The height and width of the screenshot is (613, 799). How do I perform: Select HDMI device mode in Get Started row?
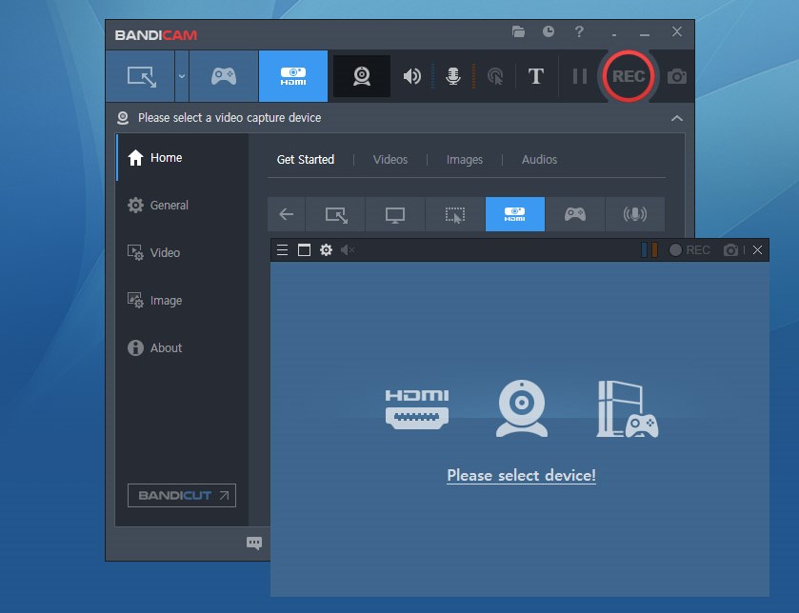(514, 214)
